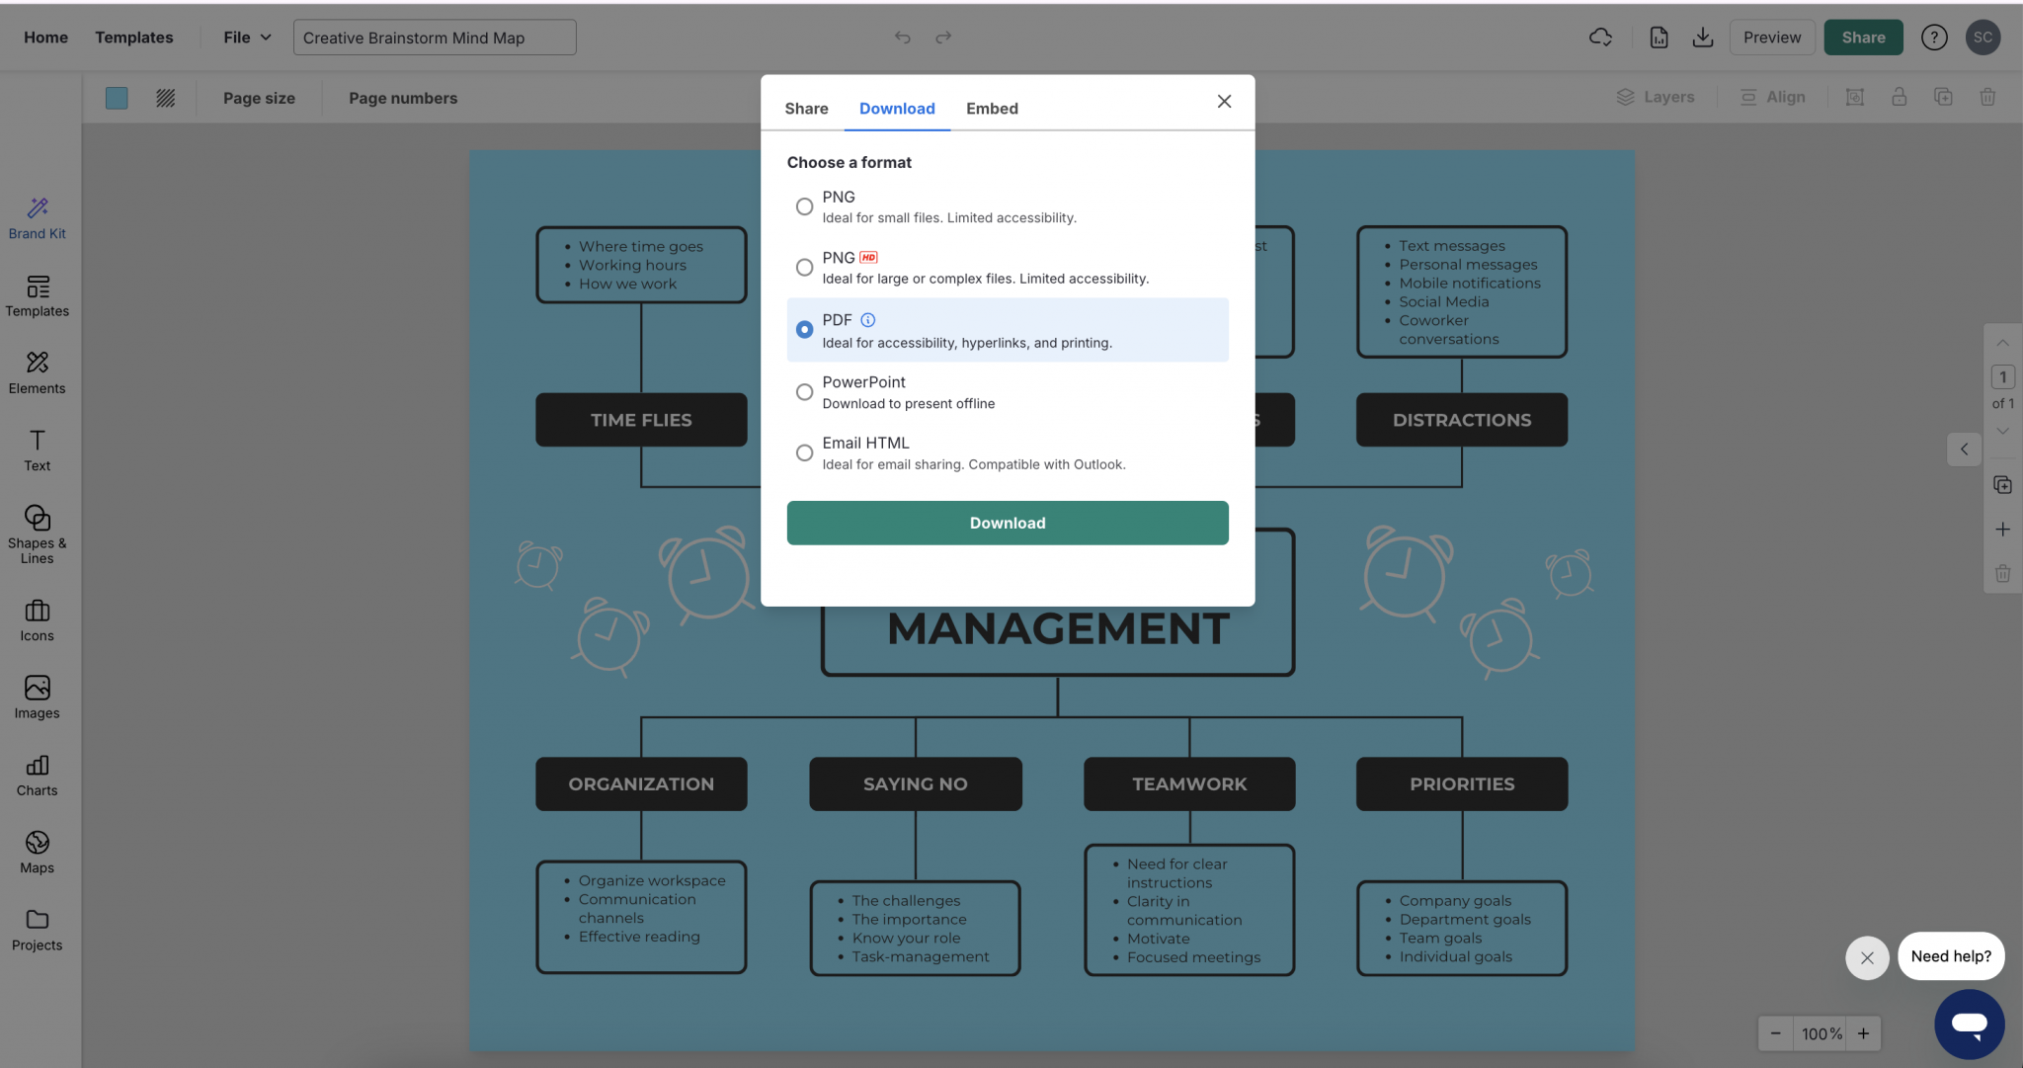
Task: Click the background color swatch
Action: point(117,98)
